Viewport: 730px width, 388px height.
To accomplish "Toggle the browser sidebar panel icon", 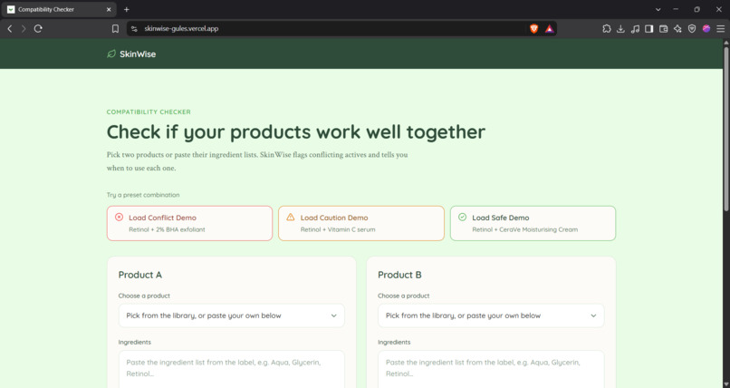I will [649, 29].
